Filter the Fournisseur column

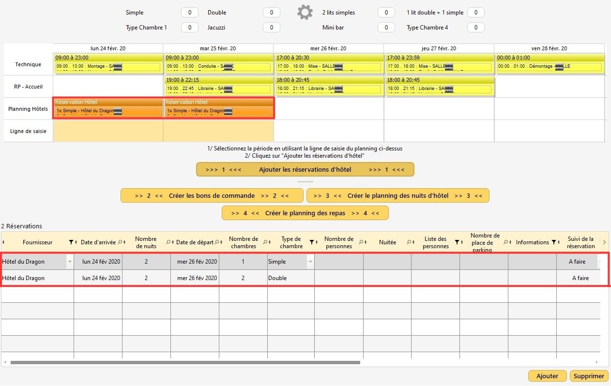point(71,242)
